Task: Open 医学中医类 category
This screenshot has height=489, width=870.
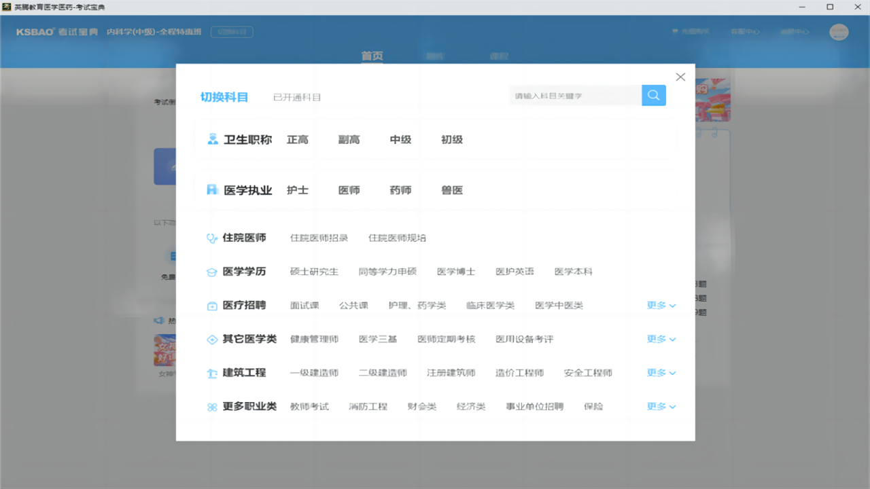Action: tap(559, 306)
